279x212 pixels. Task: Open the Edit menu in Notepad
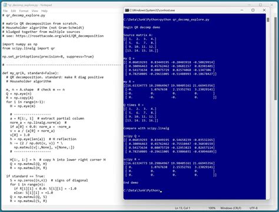(x=14, y=11)
